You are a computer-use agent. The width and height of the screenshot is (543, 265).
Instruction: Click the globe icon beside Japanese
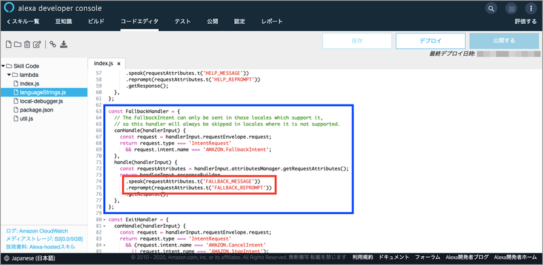(x=7, y=258)
